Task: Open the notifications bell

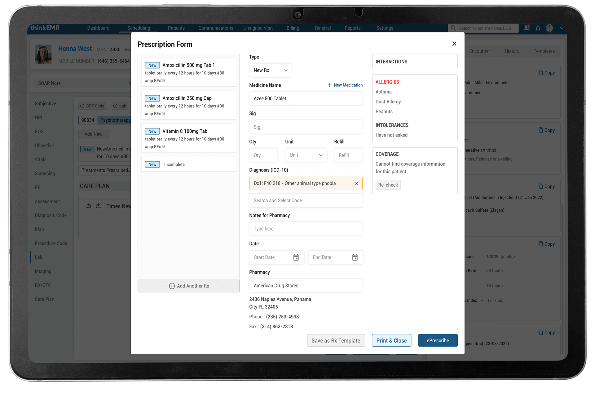Action: click(x=538, y=28)
